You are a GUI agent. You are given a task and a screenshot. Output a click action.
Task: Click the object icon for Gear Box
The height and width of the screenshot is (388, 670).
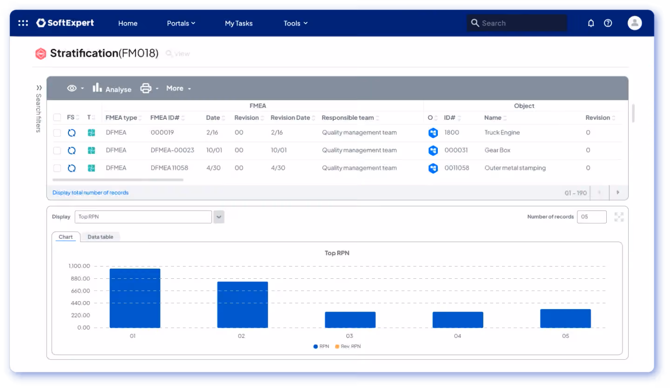(x=433, y=151)
